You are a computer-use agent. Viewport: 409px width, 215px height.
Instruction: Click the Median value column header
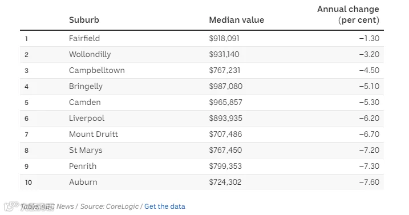[x=236, y=20]
